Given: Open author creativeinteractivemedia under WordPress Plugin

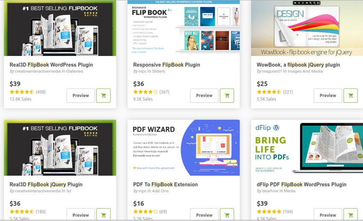Looking at the screenshot, I should pyautogui.click(x=38, y=71).
